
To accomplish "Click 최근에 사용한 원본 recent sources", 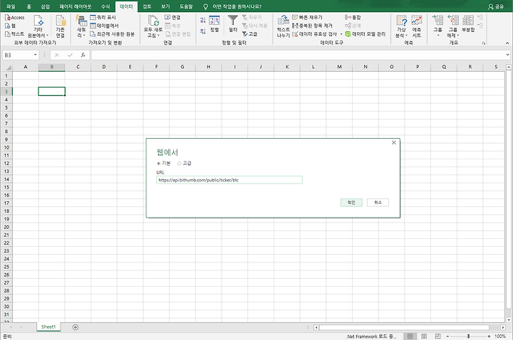I will point(113,34).
